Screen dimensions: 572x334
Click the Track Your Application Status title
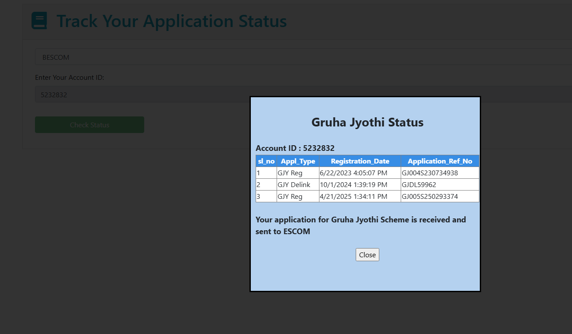pyautogui.click(x=171, y=21)
